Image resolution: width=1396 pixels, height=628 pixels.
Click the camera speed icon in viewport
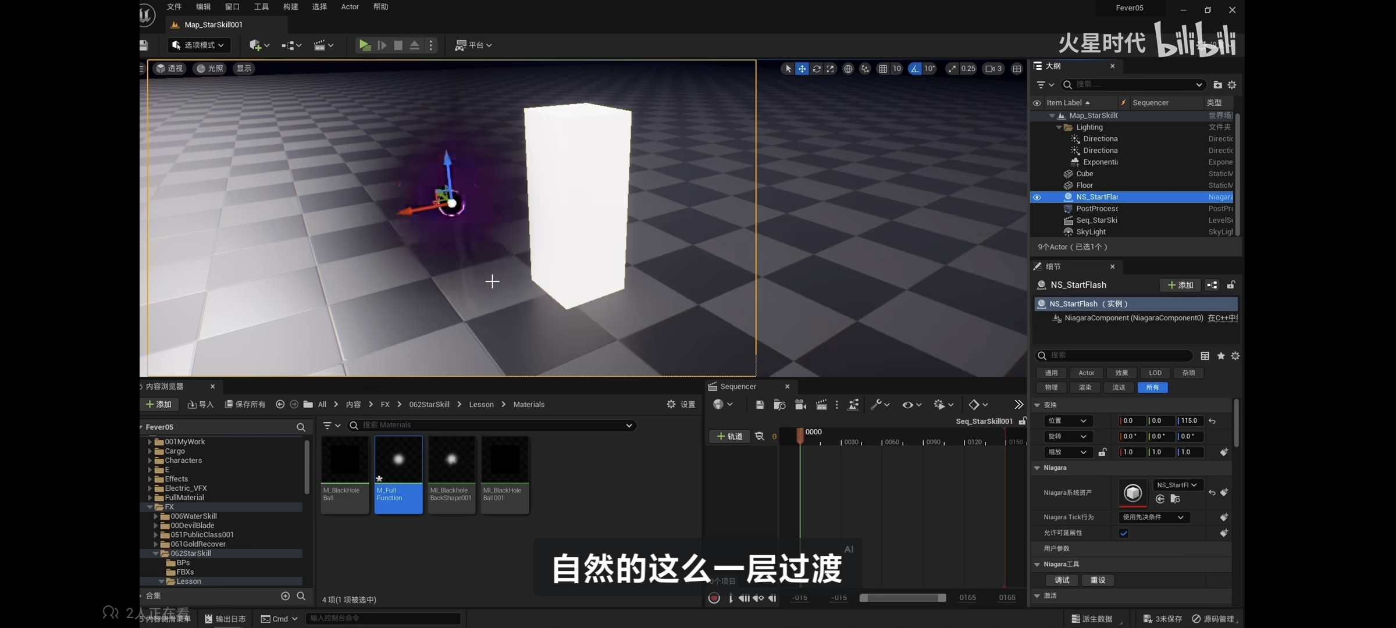tap(990, 69)
